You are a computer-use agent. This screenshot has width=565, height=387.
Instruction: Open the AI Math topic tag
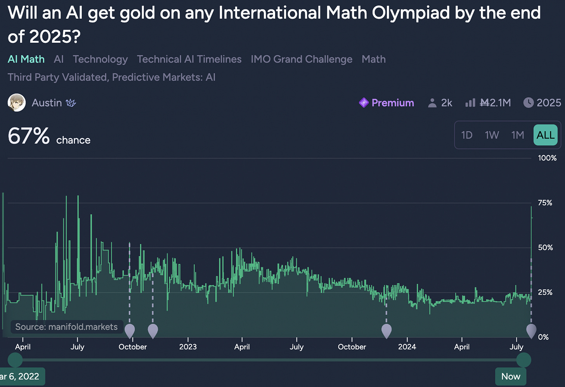point(26,59)
